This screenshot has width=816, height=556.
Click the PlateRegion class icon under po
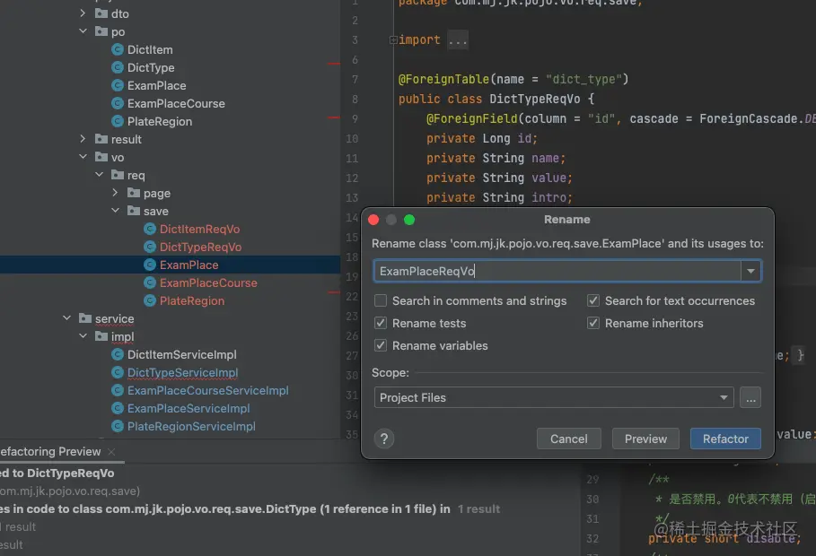tap(118, 121)
